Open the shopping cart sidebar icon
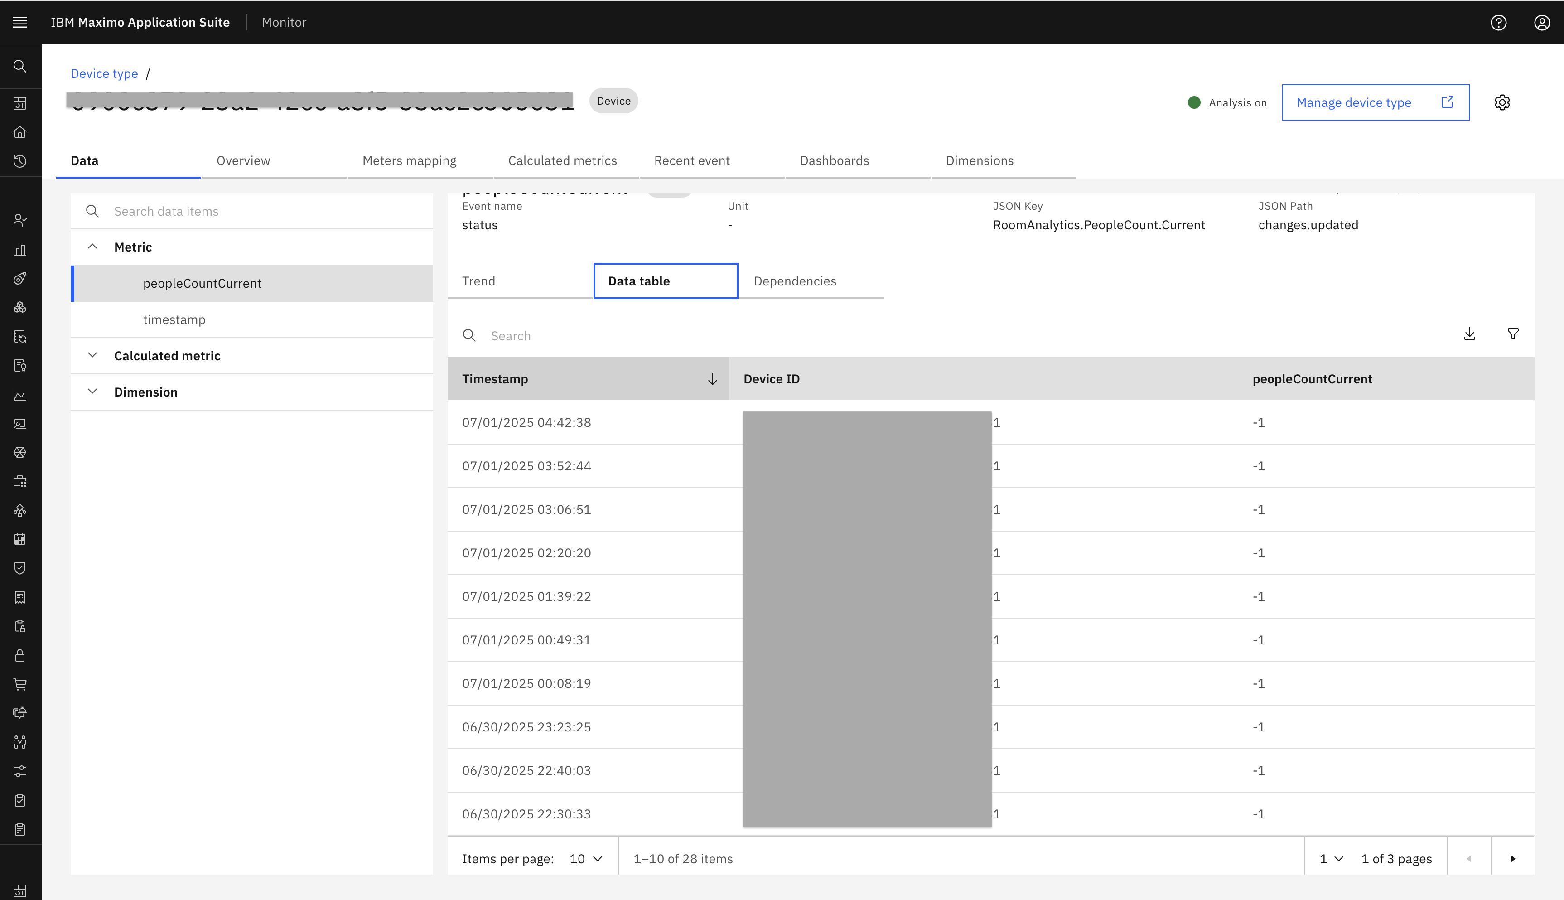 (20, 684)
